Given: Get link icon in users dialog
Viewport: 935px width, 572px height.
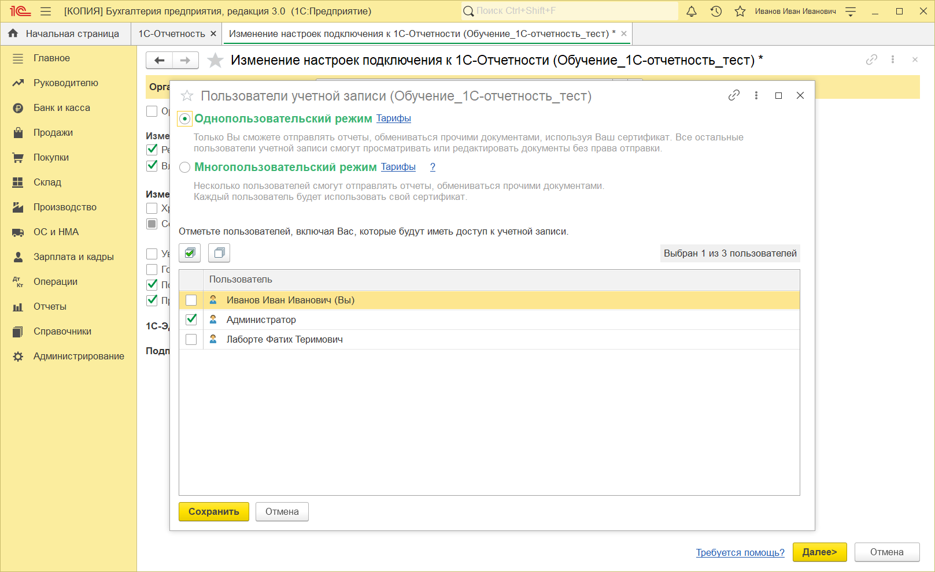Looking at the screenshot, I should click(x=734, y=95).
